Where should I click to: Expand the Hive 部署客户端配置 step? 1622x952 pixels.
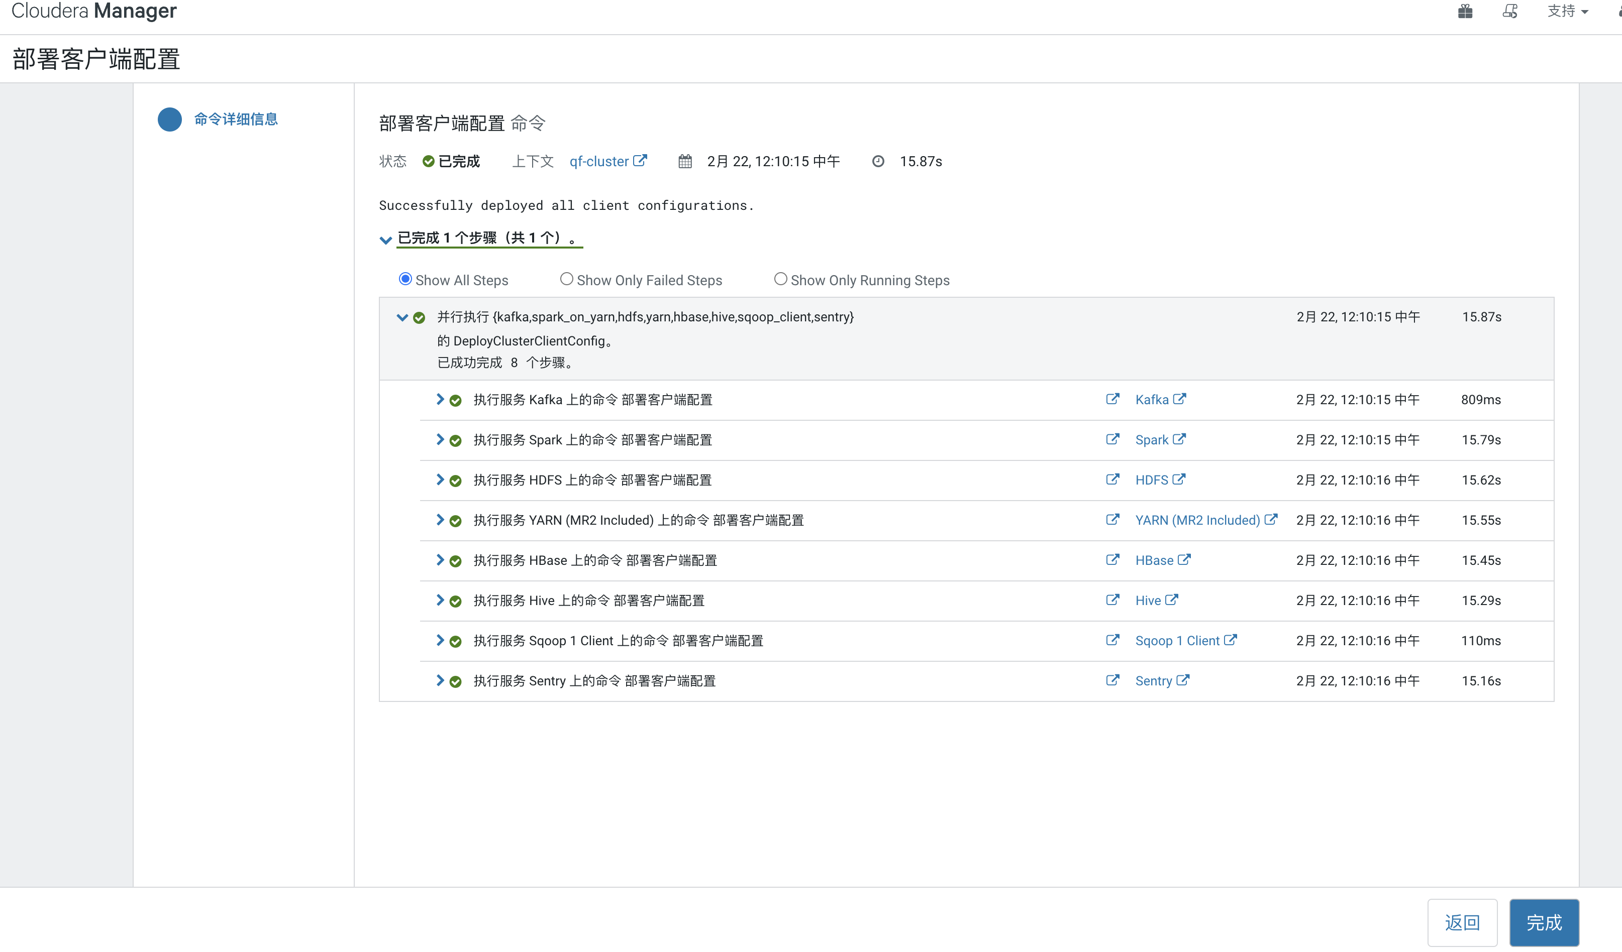click(x=440, y=600)
